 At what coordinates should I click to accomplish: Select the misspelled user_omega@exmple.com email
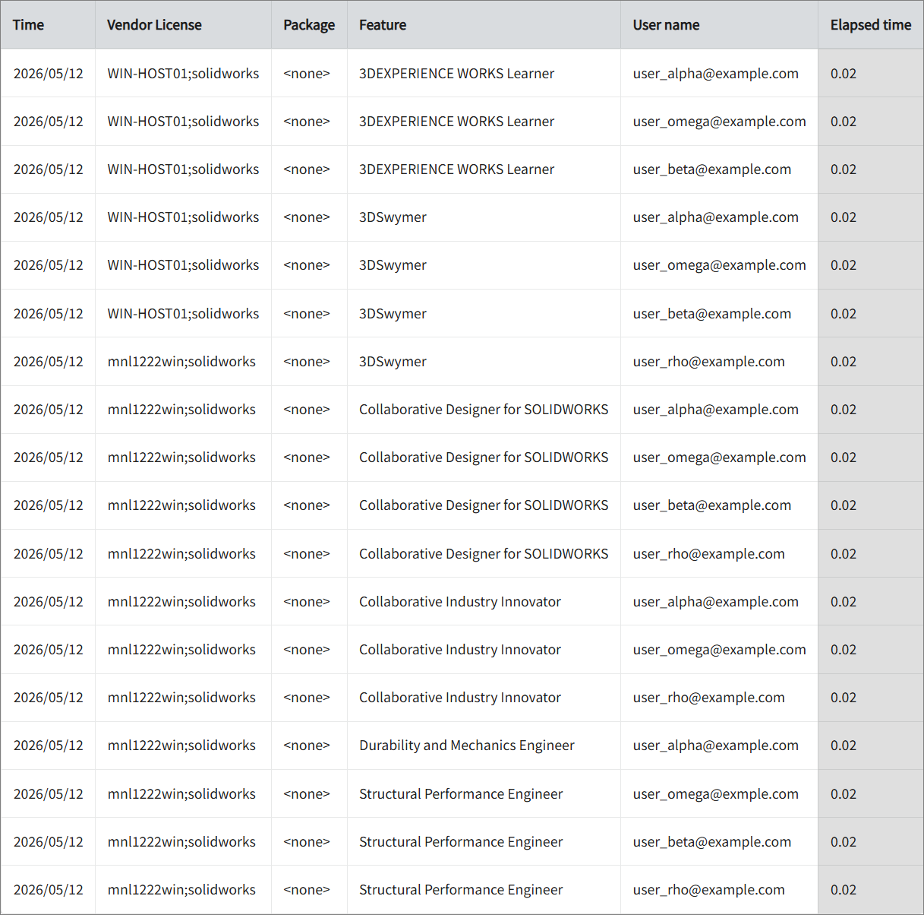click(x=716, y=794)
